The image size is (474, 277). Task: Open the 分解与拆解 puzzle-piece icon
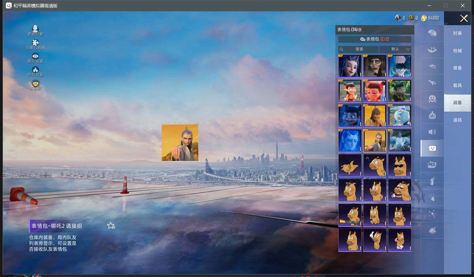point(35,43)
